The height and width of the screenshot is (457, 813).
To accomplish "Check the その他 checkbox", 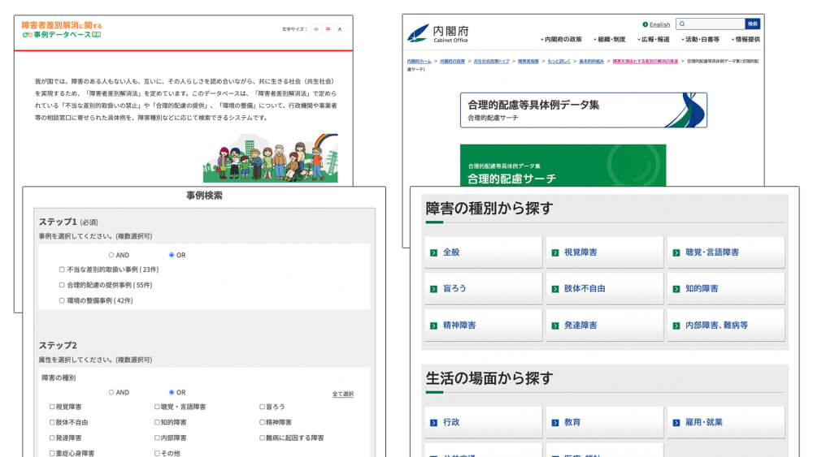I will pyautogui.click(x=157, y=454).
